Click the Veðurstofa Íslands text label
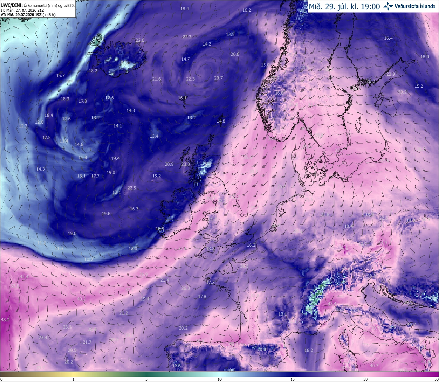The width and height of the screenshot is (439, 382). click(x=415, y=6)
